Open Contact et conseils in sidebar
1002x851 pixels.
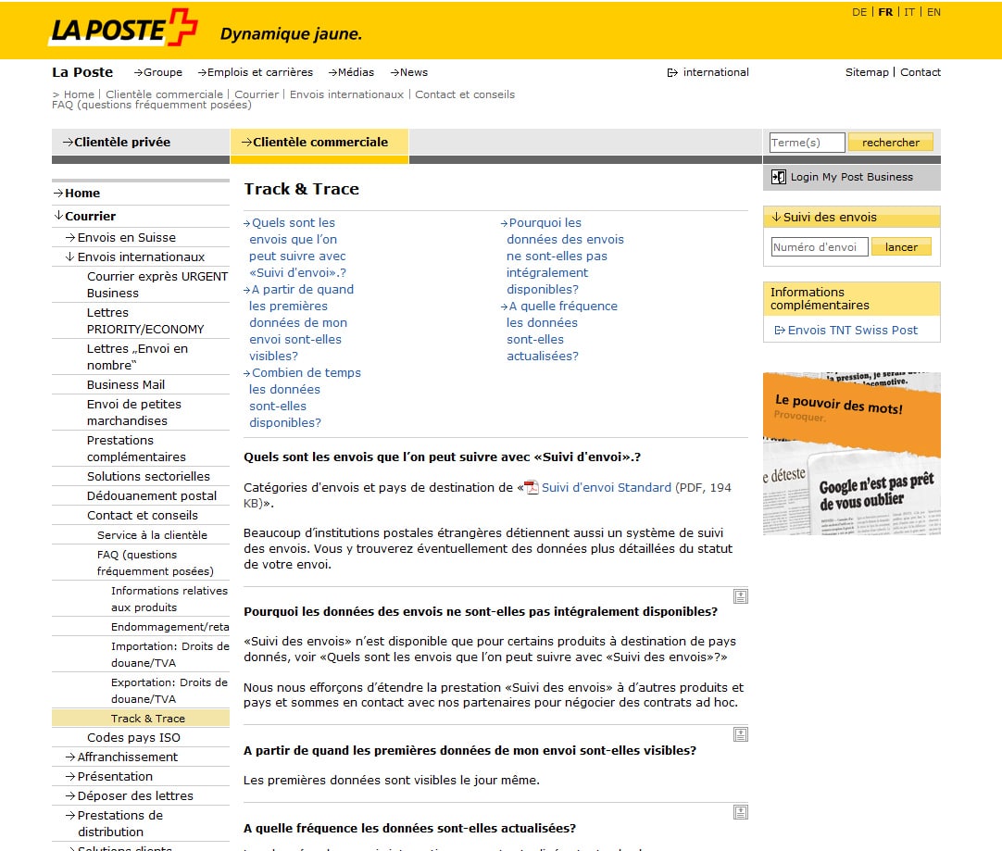(x=143, y=516)
